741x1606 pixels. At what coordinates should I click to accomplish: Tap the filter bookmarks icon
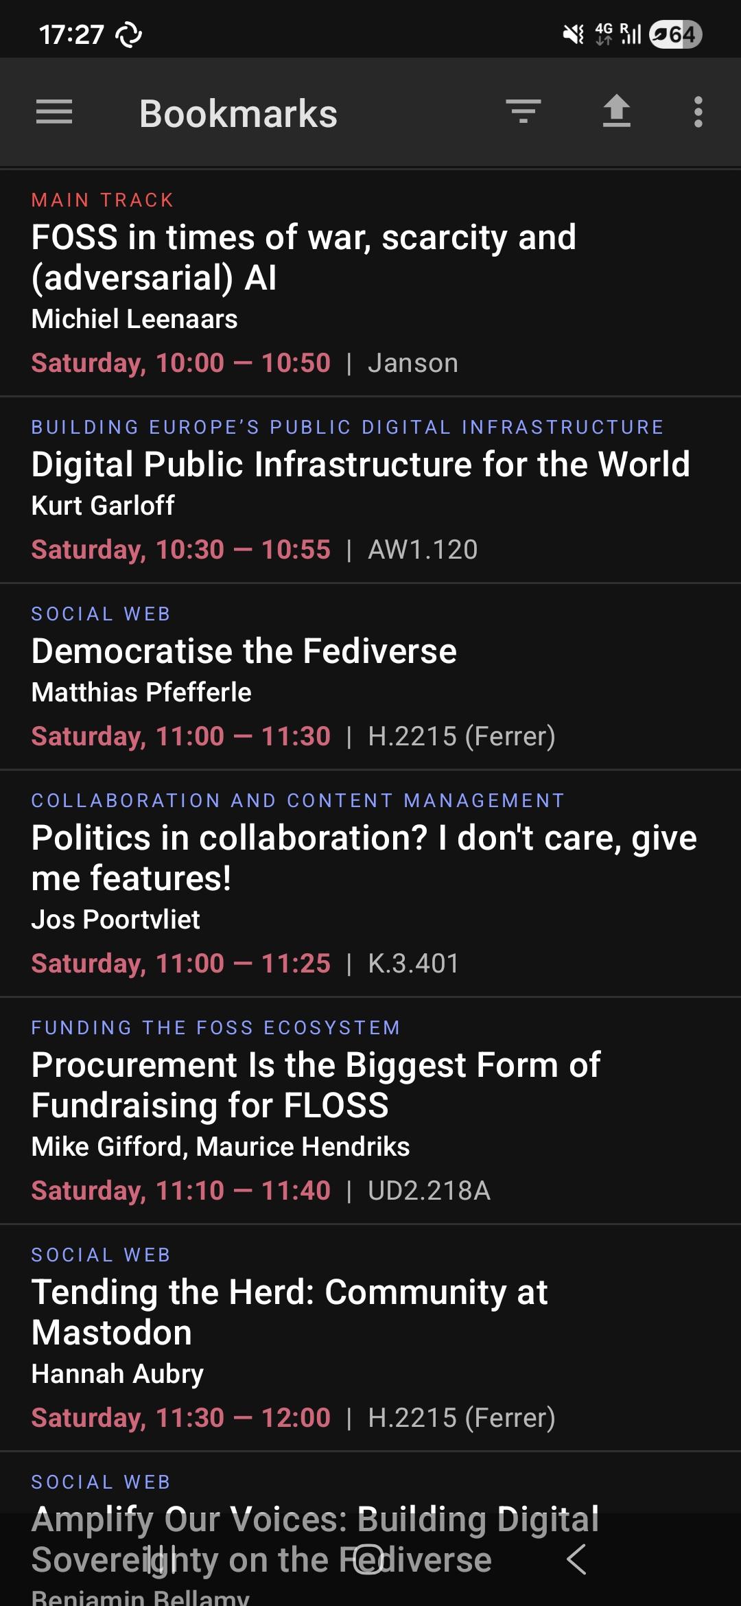pyautogui.click(x=524, y=112)
